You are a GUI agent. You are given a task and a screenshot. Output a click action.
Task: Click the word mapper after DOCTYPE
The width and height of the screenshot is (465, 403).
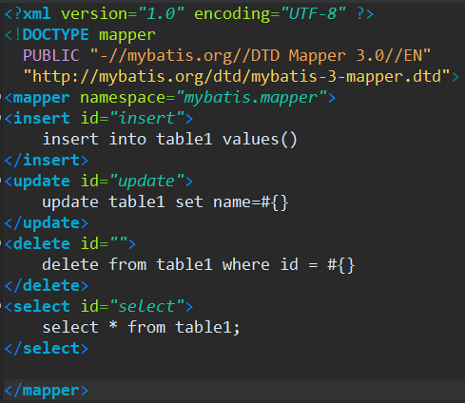point(127,35)
